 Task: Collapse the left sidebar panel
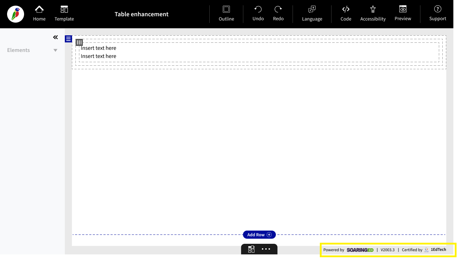point(56,37)
